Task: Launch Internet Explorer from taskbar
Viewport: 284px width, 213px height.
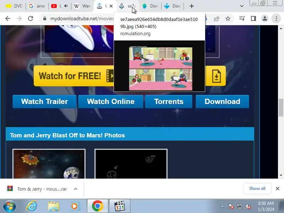Action: 32,206
